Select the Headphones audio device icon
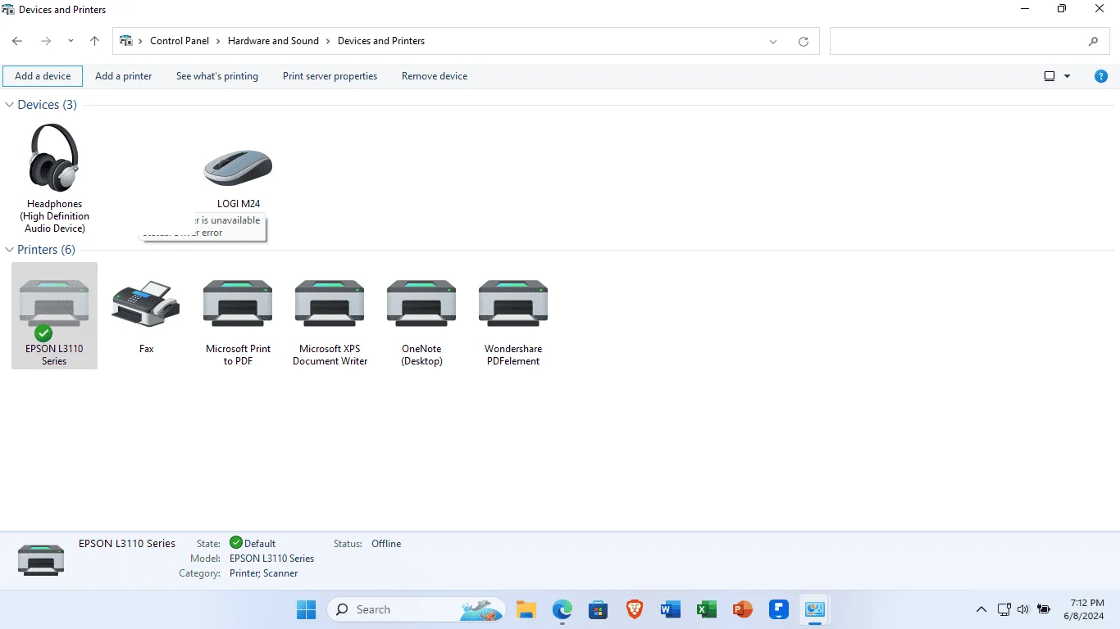 click(x=54, y=158)
